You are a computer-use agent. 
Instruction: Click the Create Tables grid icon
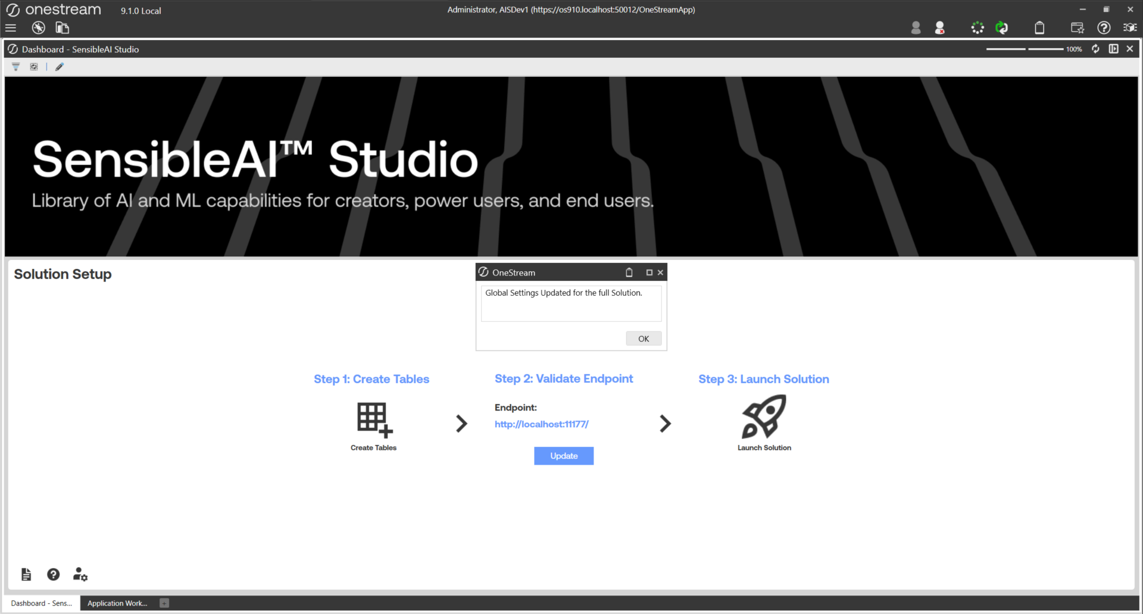pos(374,419)
